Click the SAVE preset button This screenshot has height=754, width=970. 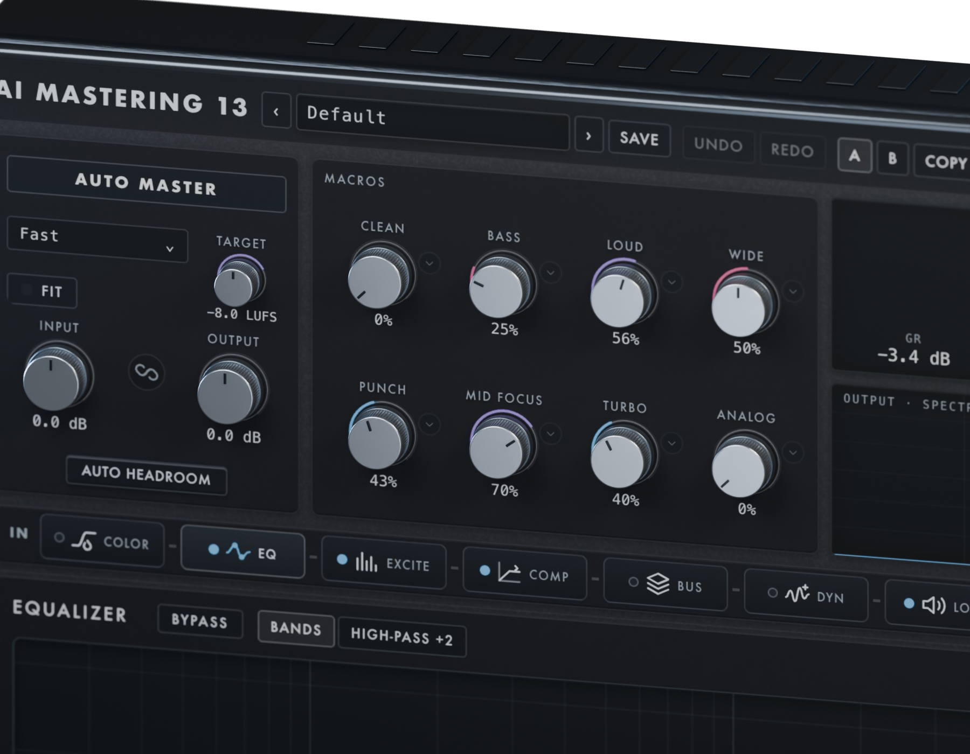click(x=639, y=139)
